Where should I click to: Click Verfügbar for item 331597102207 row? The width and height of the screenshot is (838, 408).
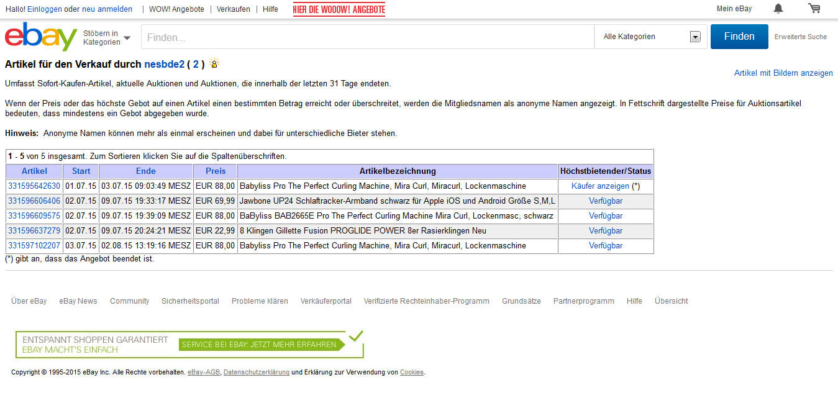[606, 246]
